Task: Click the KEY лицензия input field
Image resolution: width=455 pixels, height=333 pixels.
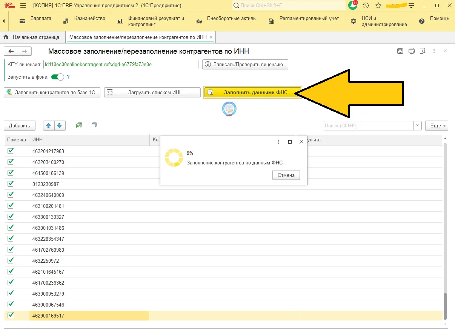Action: [121, 65]
